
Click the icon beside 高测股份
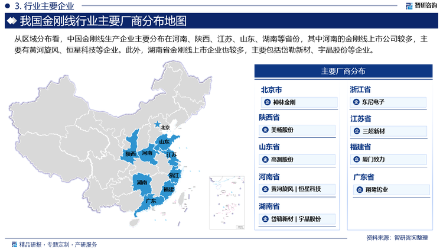265,159
